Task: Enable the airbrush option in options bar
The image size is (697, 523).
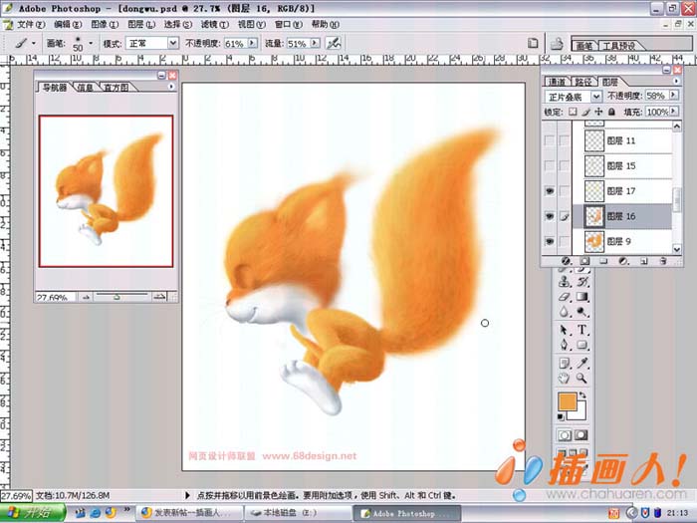Action: pyautogui.click(x=334, y=43)
